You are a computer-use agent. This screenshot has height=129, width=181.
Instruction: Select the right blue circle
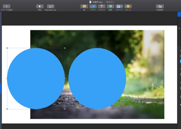(97, 78)
